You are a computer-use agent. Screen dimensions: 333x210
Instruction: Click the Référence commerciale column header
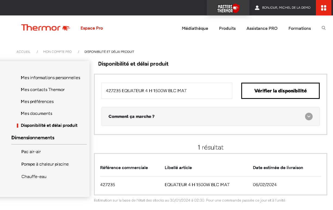pyautogui.click(x=124, y=168)
